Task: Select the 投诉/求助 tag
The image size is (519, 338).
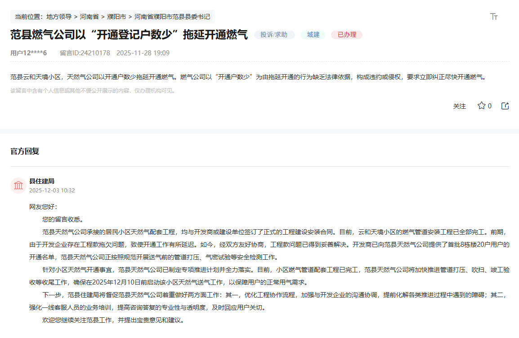Action: (274, 35)
